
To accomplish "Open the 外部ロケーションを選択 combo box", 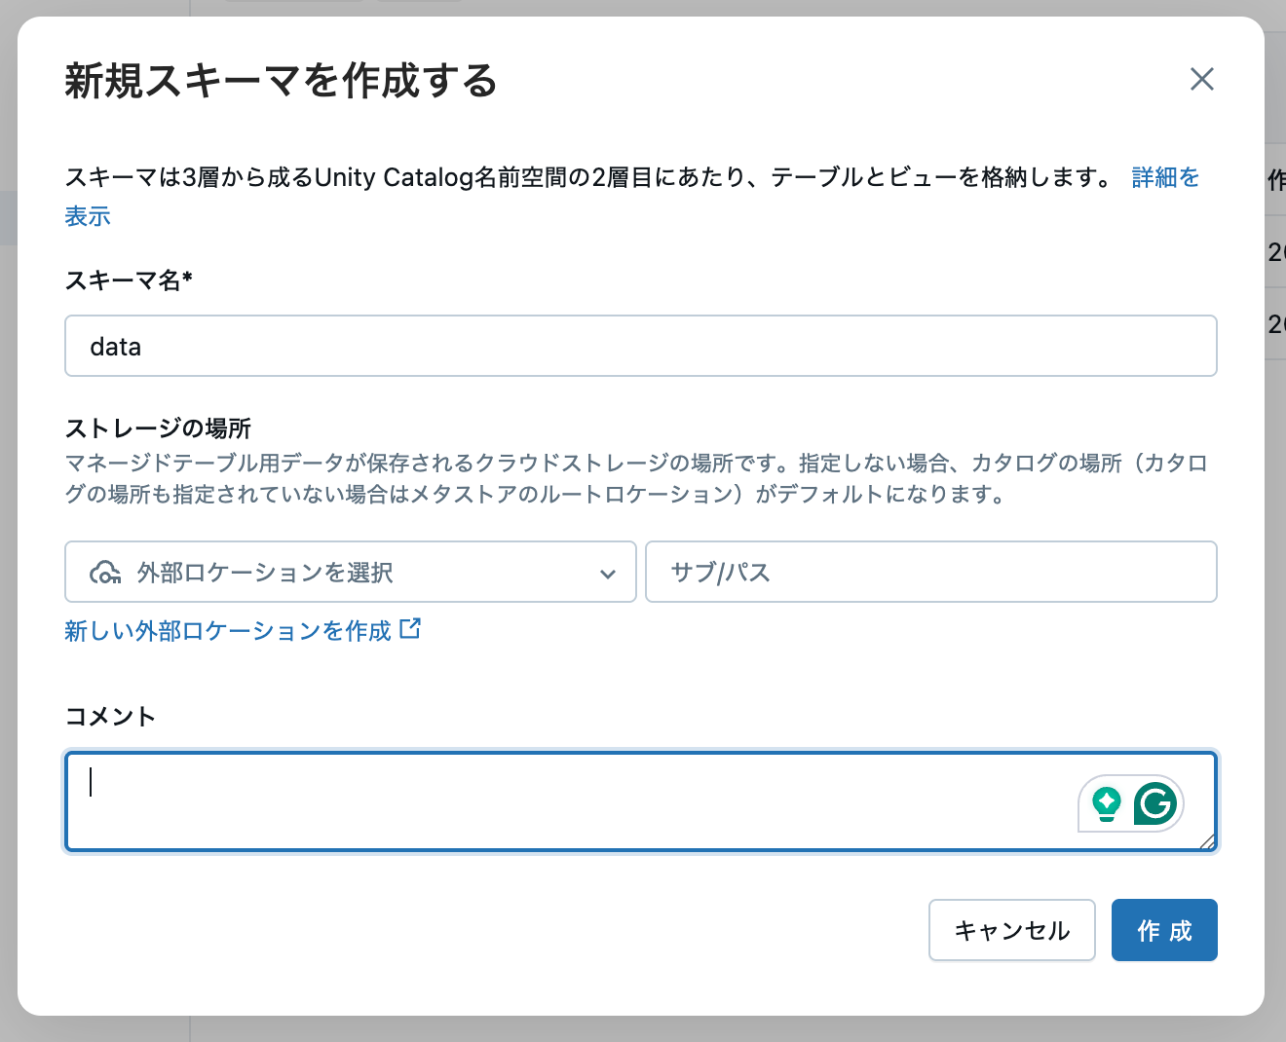I will [x=351, y=572].
